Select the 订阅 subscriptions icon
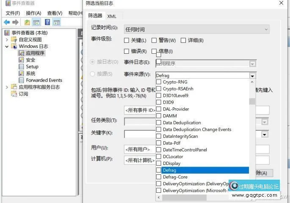The width and height of the screenshot is (290, 203). tap(14, 94)
